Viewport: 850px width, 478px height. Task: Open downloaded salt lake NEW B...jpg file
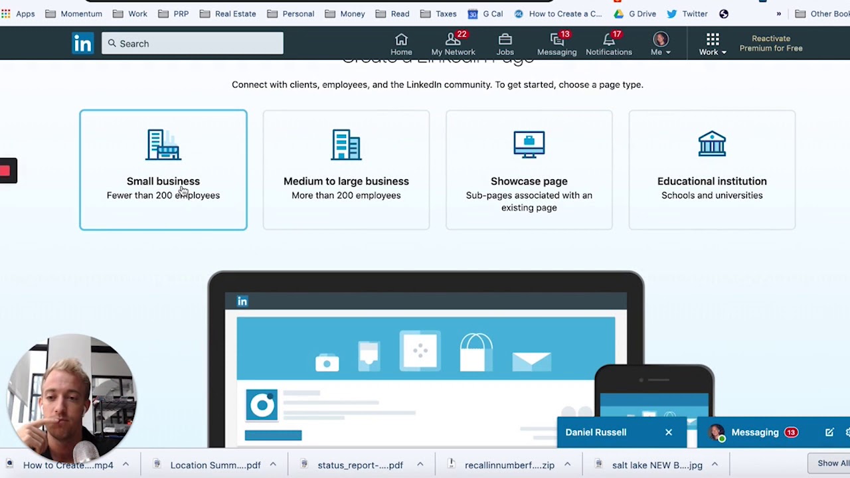click(649, 465)
